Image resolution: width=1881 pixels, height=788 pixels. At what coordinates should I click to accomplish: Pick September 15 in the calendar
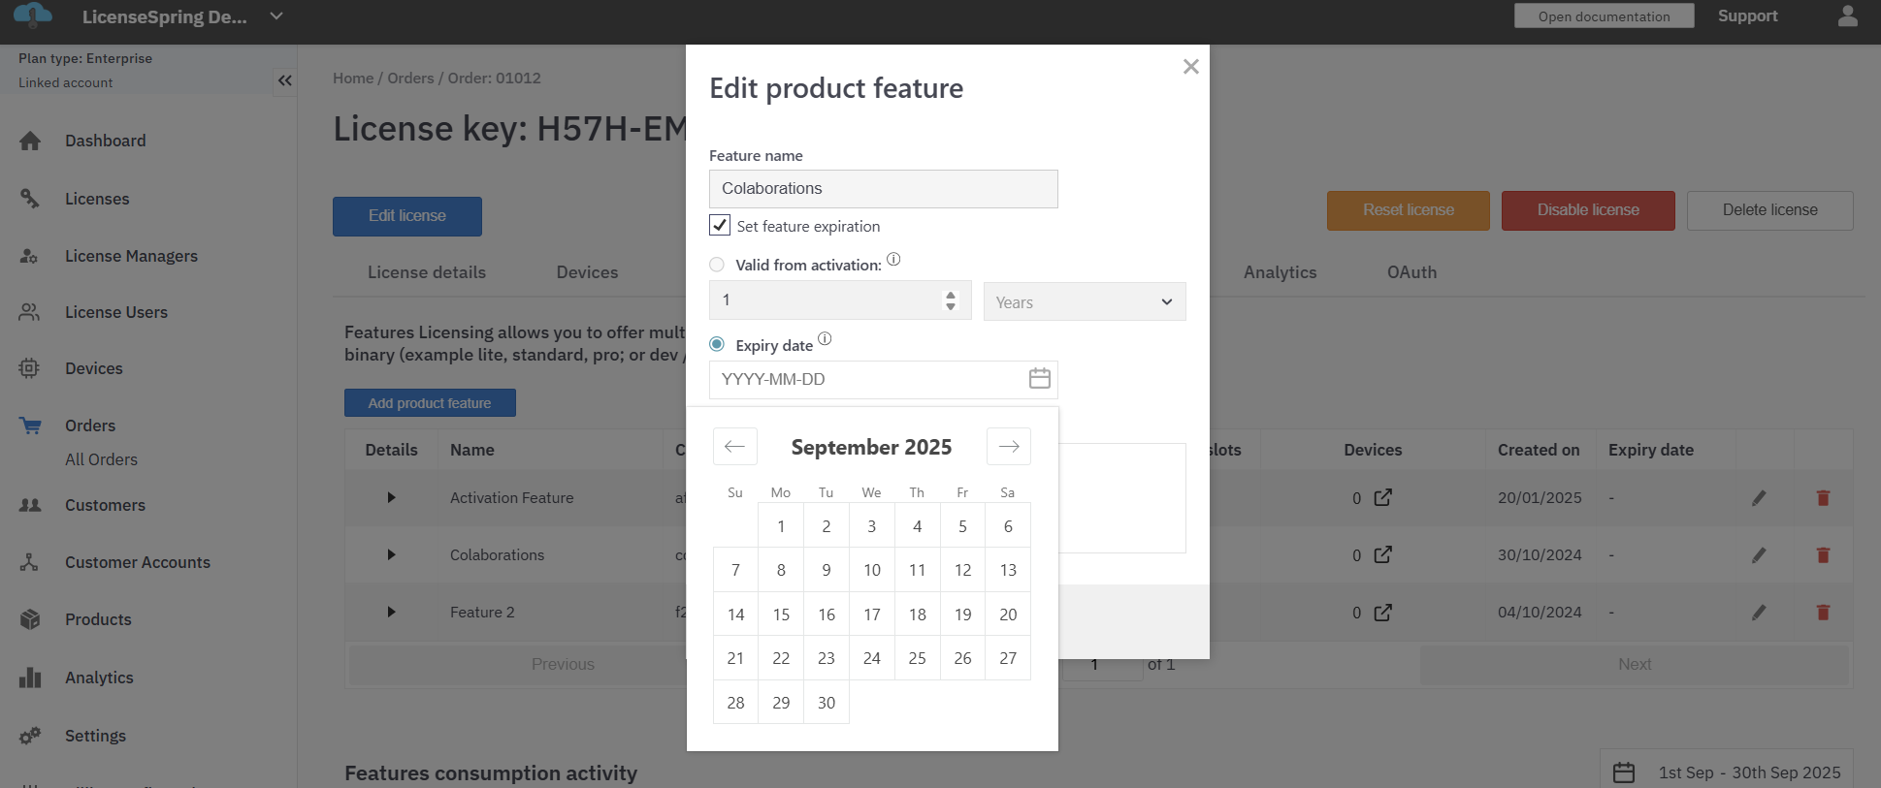[x=781, y=615]
